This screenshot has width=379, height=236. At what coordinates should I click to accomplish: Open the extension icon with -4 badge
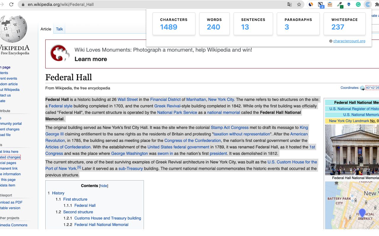tap(321, 5)
